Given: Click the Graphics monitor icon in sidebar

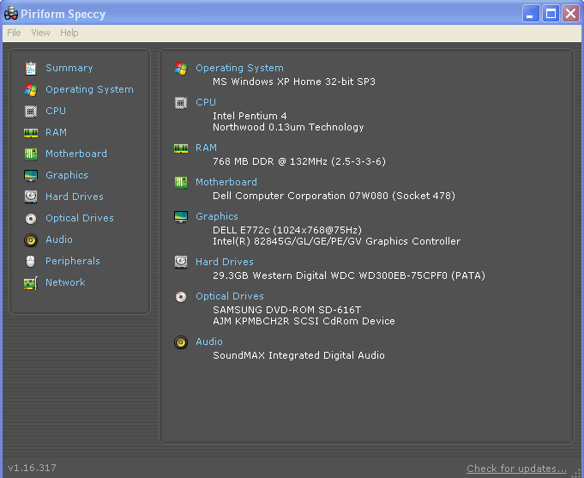Looking at the screenshot, I should click(x=31, y=176).
